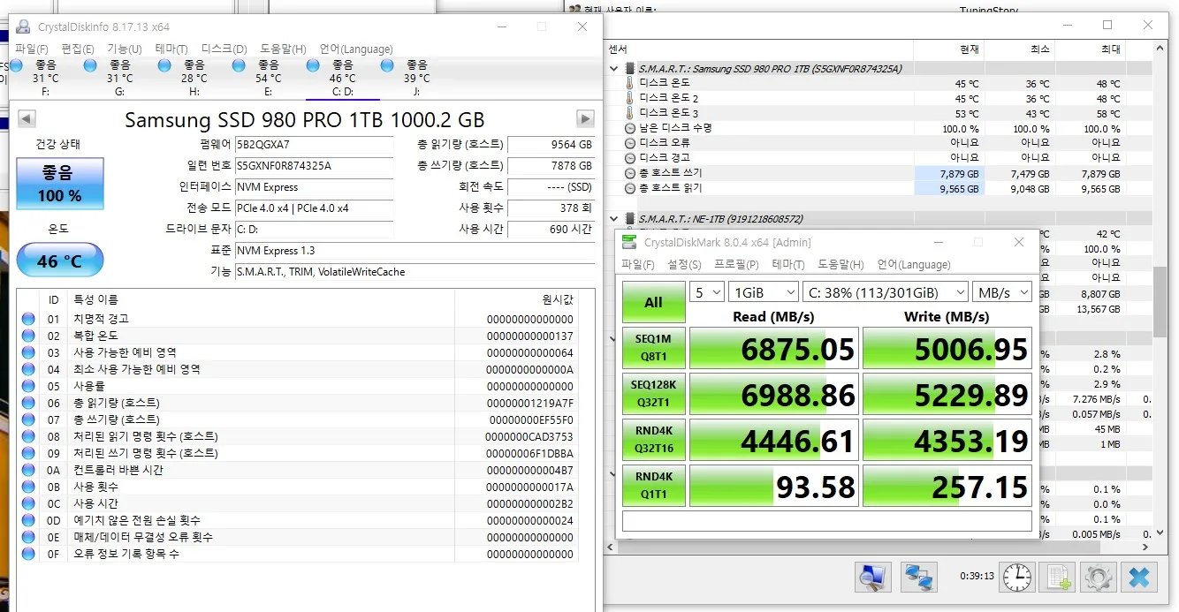
Task: Click the 원시값 column header
Action: coord(557,299)
